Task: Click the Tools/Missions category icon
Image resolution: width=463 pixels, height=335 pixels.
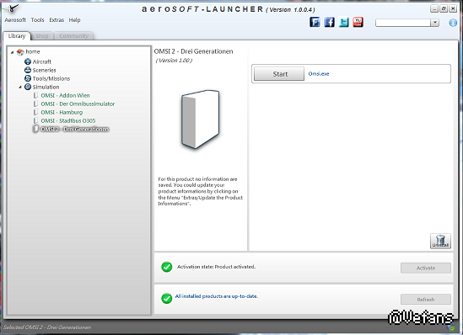Action: point(28,78)
